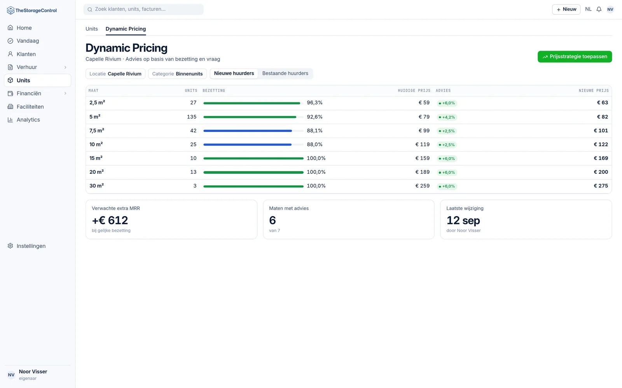Select the € 200 new price cell
Screen dimensions: 622x388
(x=601, y=172)
